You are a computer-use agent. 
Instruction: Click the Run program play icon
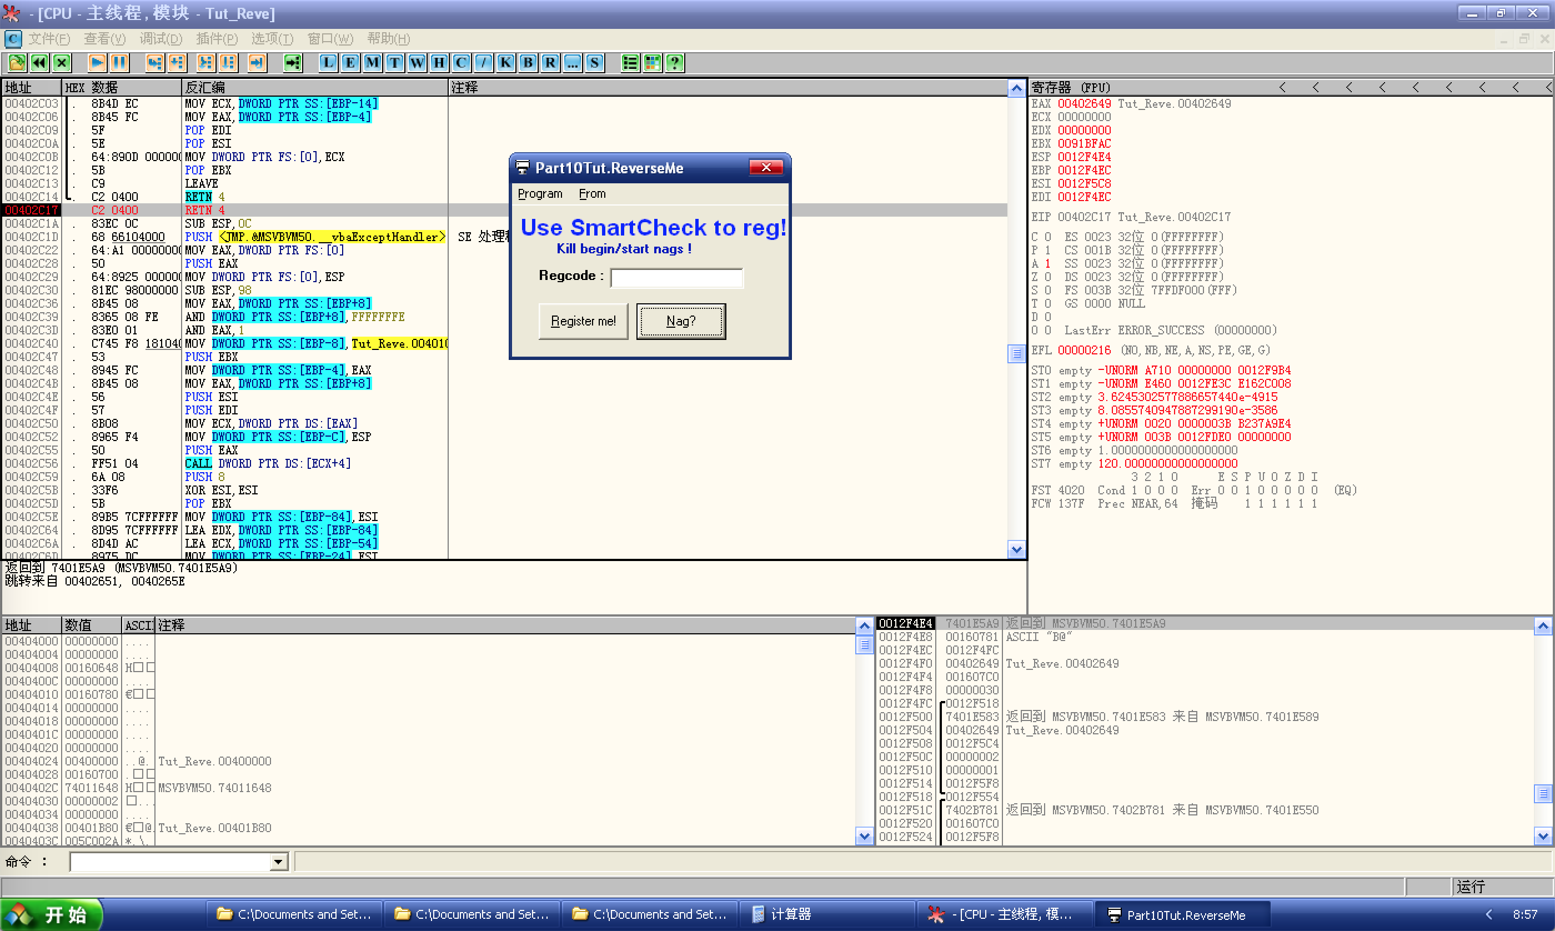[x=97, y=63]
